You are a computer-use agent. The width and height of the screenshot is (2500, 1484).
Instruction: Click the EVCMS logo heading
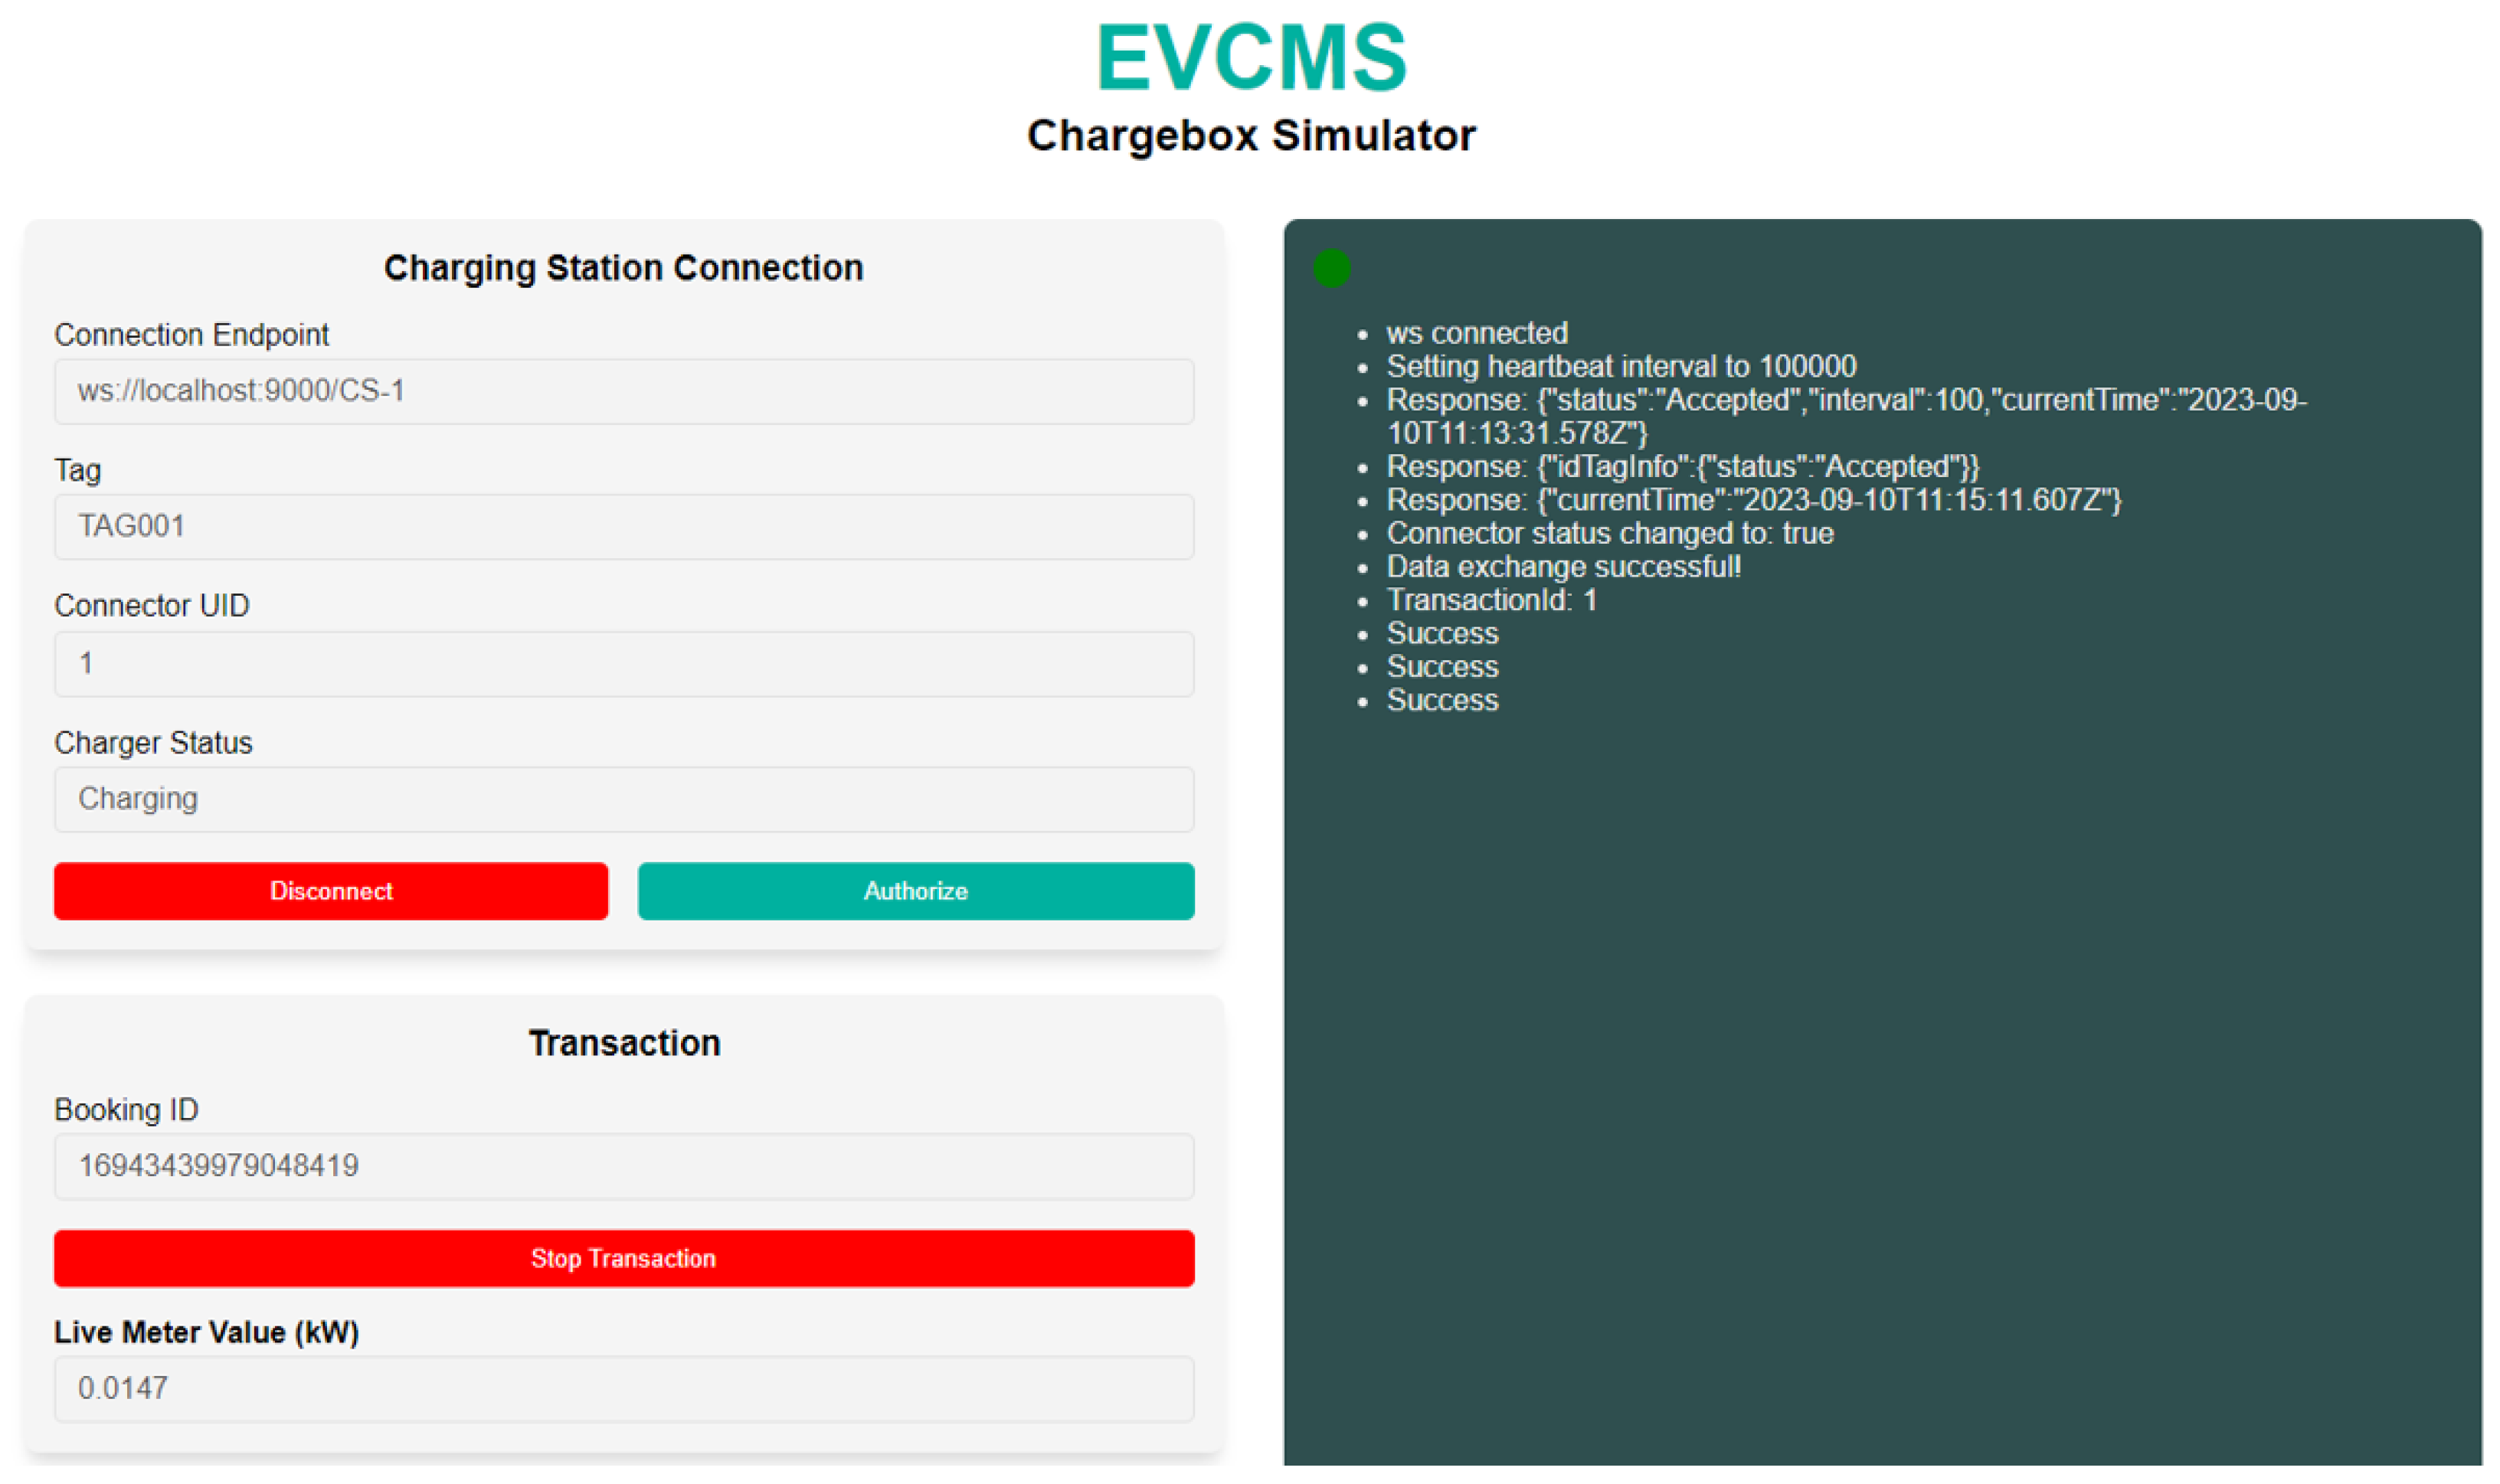pyautogui.click(x=1251, y=58)
